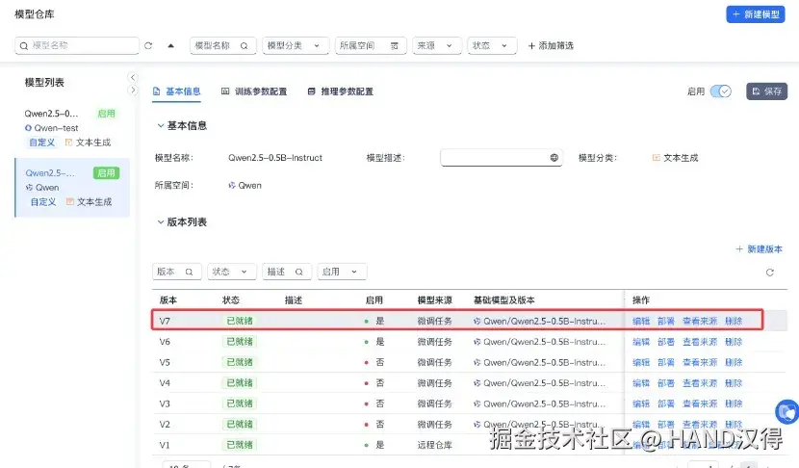Viewport: 799px width, 468px height.
Task: Collapse model list panel with left chevron
Action: (133, 77)
